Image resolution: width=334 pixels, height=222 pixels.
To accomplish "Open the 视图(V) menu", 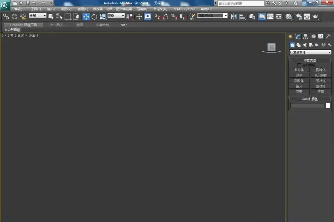I will click(x=66, y=9).
